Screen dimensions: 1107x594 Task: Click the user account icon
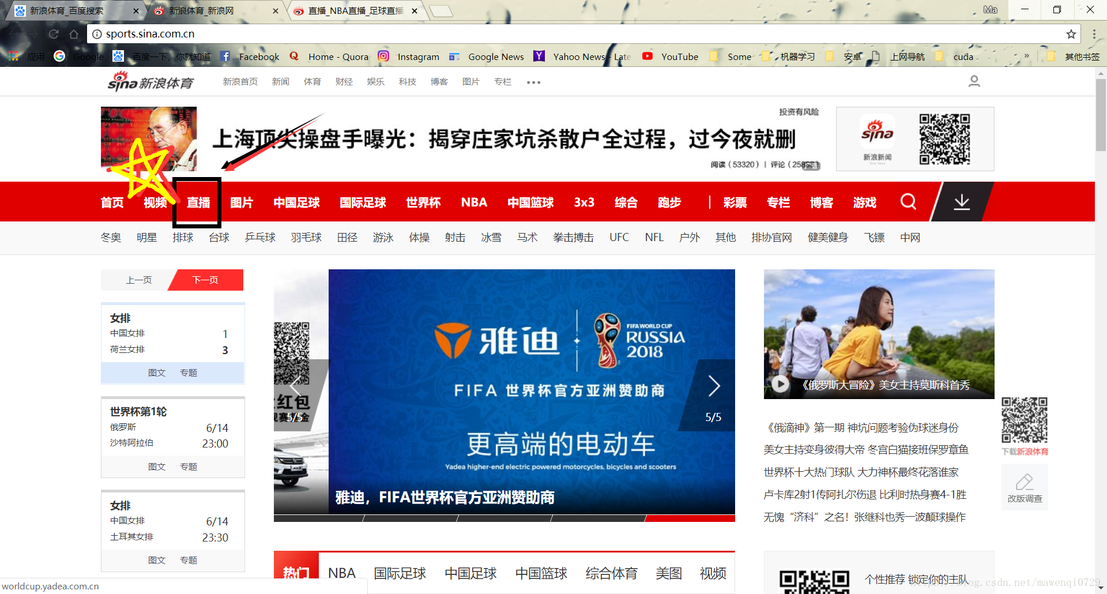[x=974, y=81]
